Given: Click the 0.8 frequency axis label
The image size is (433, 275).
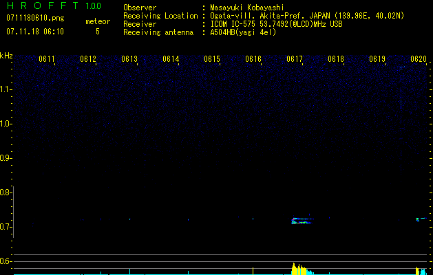Looking at the screenshot, I should click(5, 192).
